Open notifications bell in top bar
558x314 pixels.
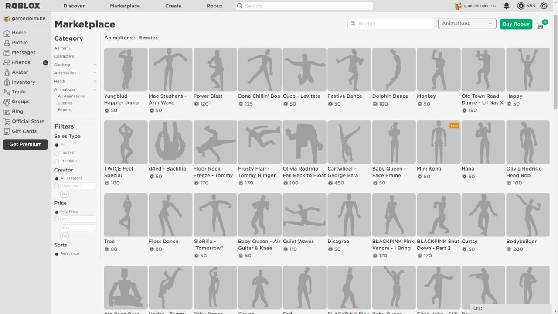pyautogui.click(x=507, y=6)
